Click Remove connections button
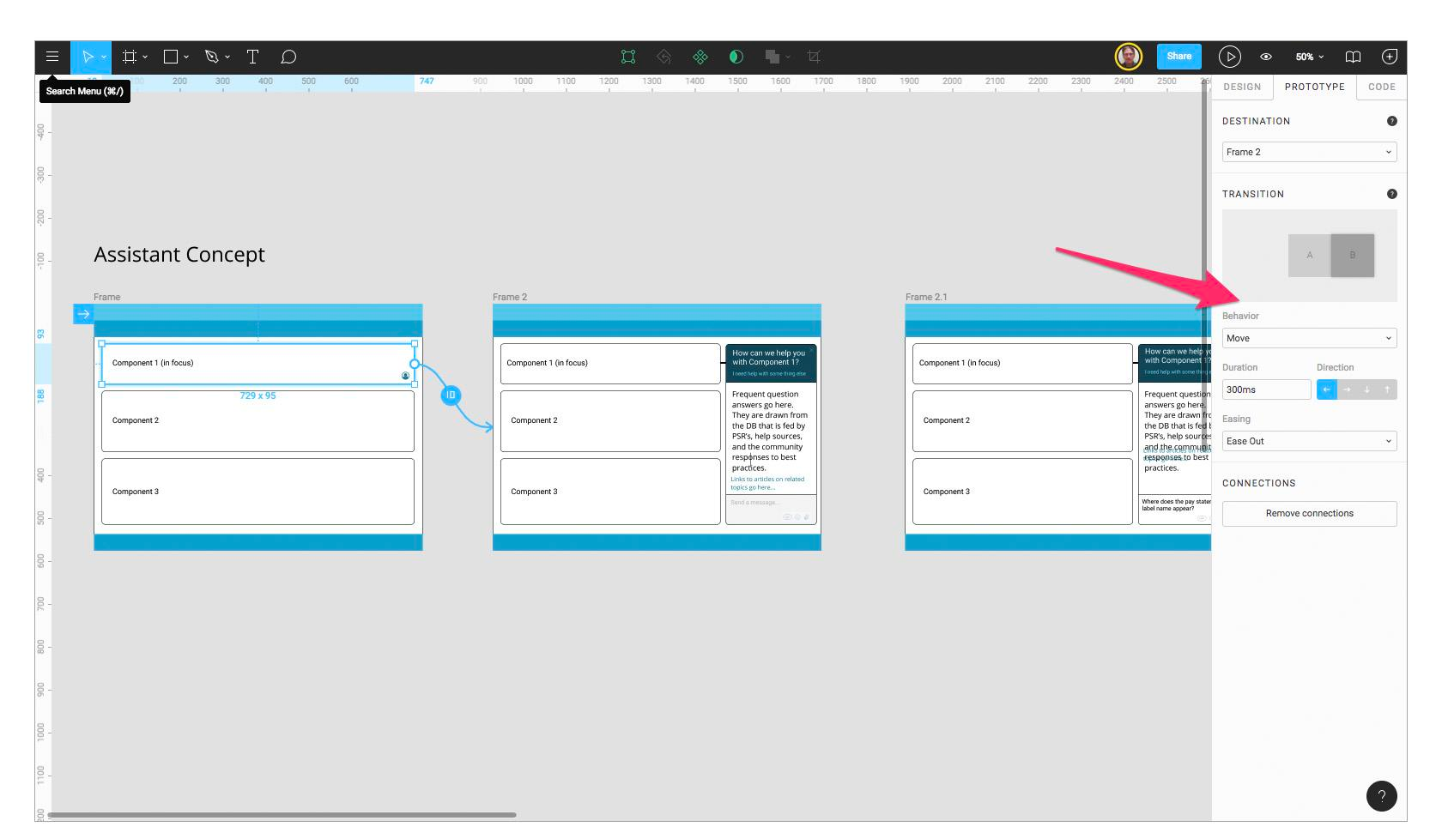The image size is (1442, 827). pos(1309,513)
